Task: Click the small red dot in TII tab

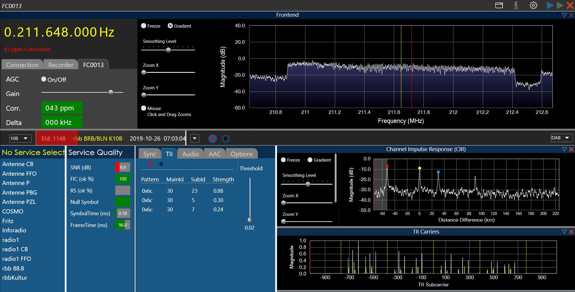Action: 150,164
